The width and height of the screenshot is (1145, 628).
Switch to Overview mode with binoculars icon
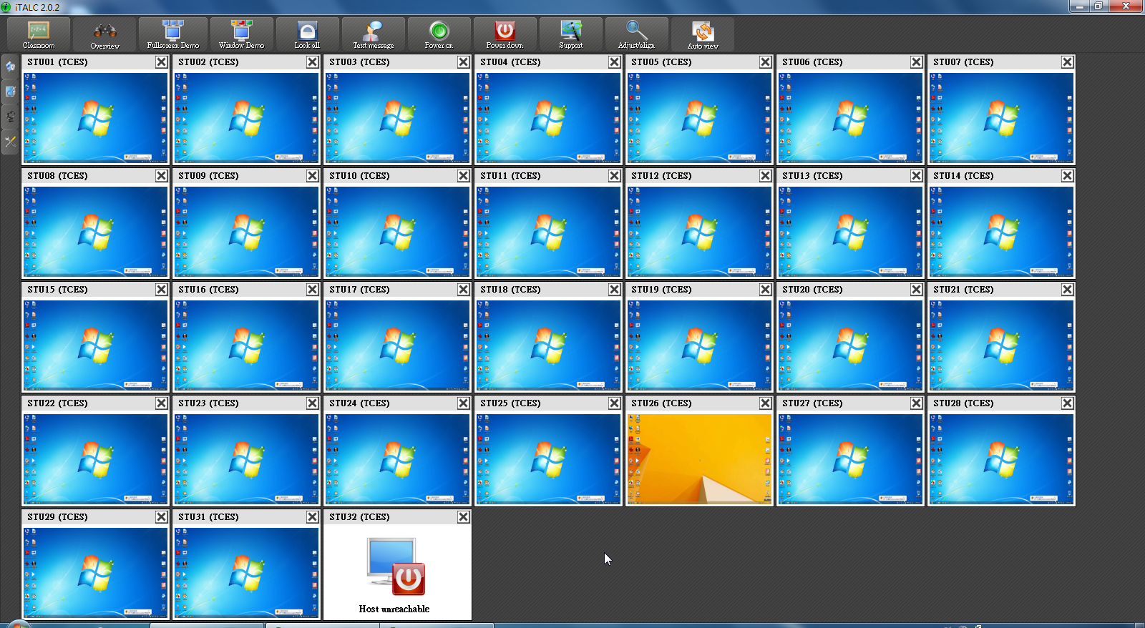point(104,34)
